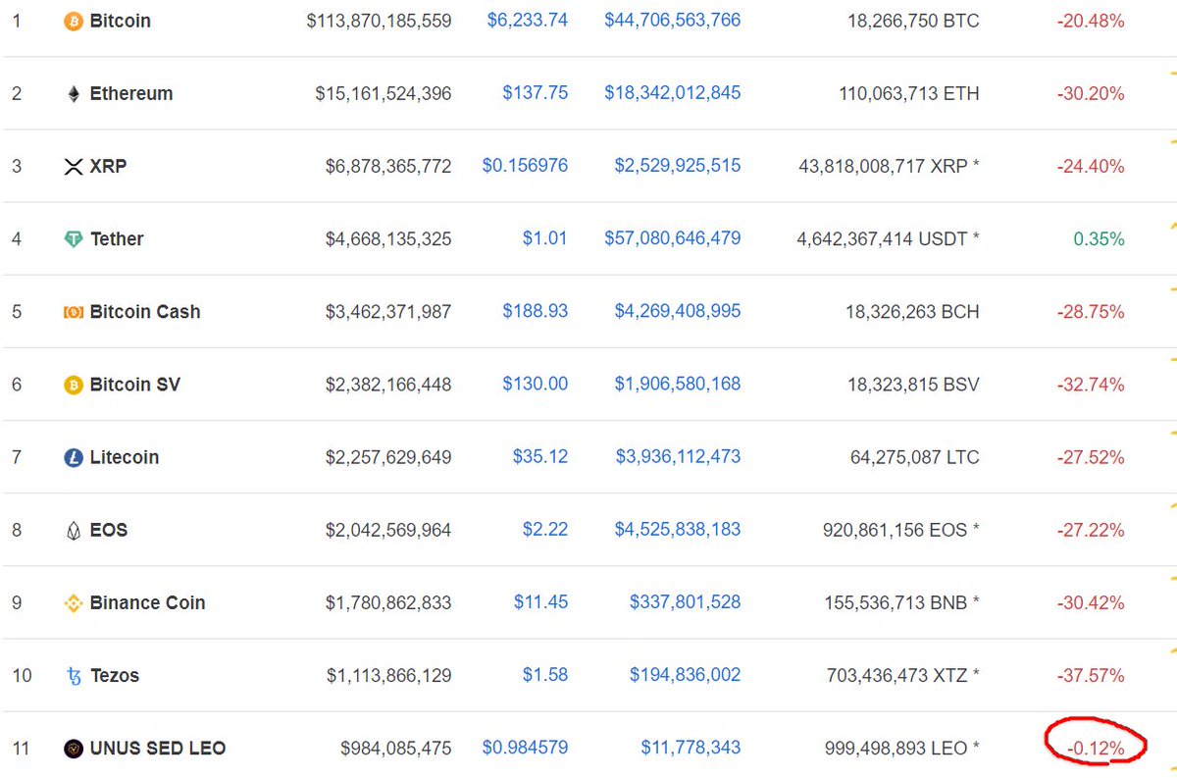Click Tezos price $1.58
The width and height of the screenshot is (1177, 778).
pyautogui.click(x=545, y=674)
